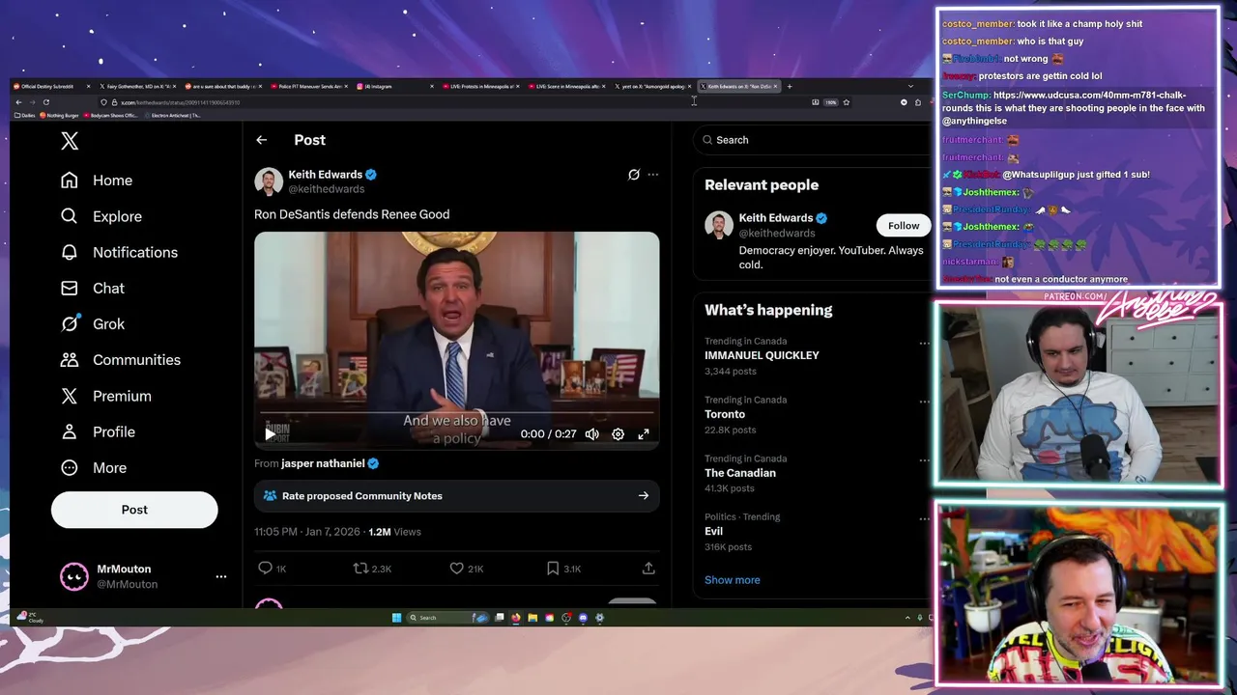Open Keith Edwards in Relevant people
The image size is (1237, 695).
coord(776,218)
